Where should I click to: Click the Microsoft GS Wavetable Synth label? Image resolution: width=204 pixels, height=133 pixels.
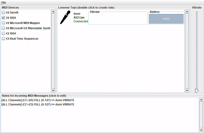point(30,28)
